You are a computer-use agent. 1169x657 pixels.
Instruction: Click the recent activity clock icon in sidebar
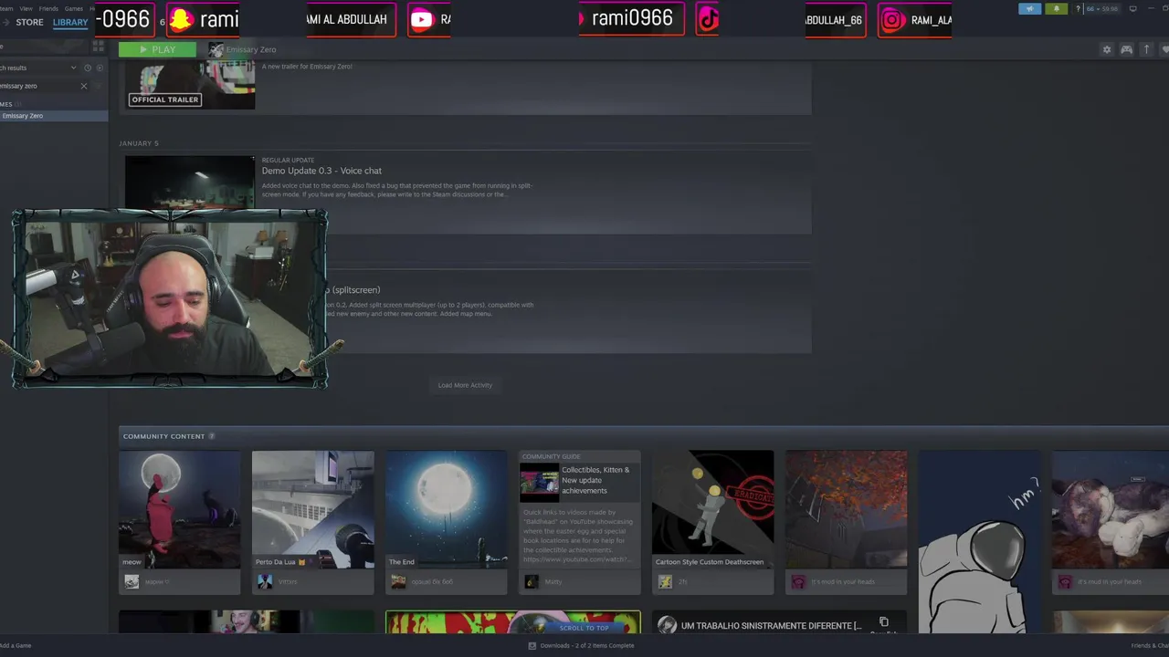tap(88, 68)
